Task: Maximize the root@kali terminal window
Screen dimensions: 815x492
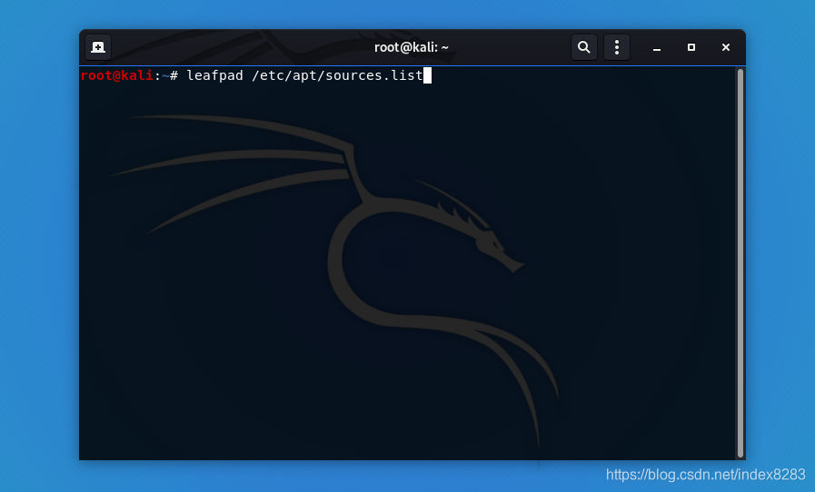Action: click(x=691, y=47)
